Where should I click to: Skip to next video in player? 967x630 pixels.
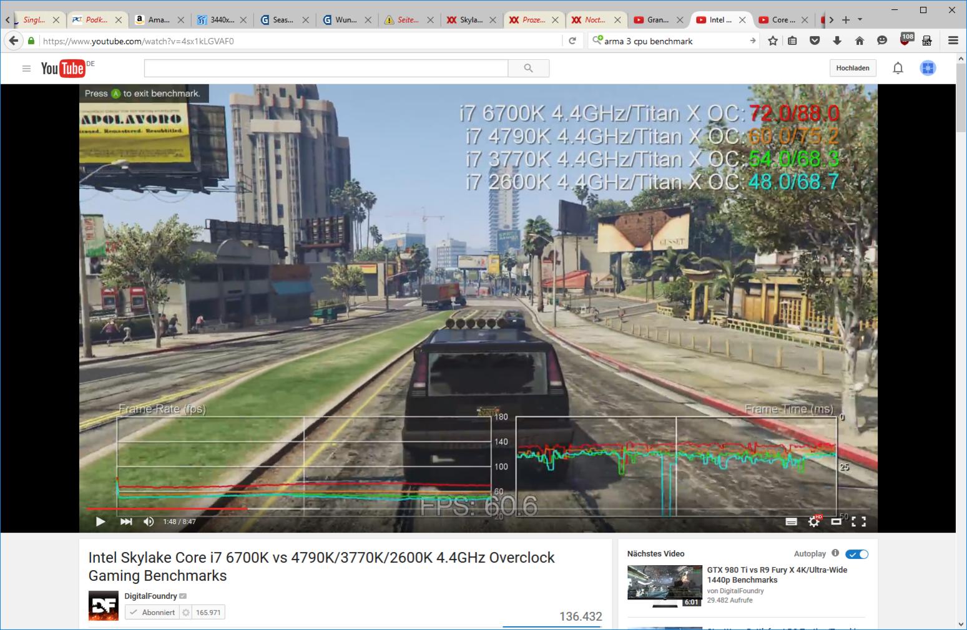pos(125,521)
